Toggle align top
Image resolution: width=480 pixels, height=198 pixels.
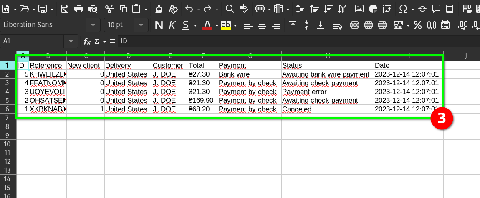293,25
